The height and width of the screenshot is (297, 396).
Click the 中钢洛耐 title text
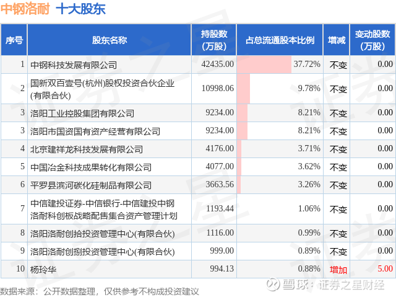tap(25, 9)
